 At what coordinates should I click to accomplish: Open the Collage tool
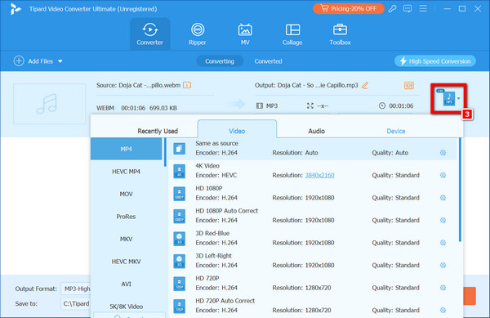pyautogui.click(x=292, y=34)
